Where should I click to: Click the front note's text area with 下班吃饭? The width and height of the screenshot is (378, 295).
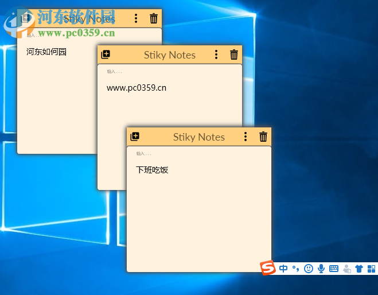[x=199, y=209]
